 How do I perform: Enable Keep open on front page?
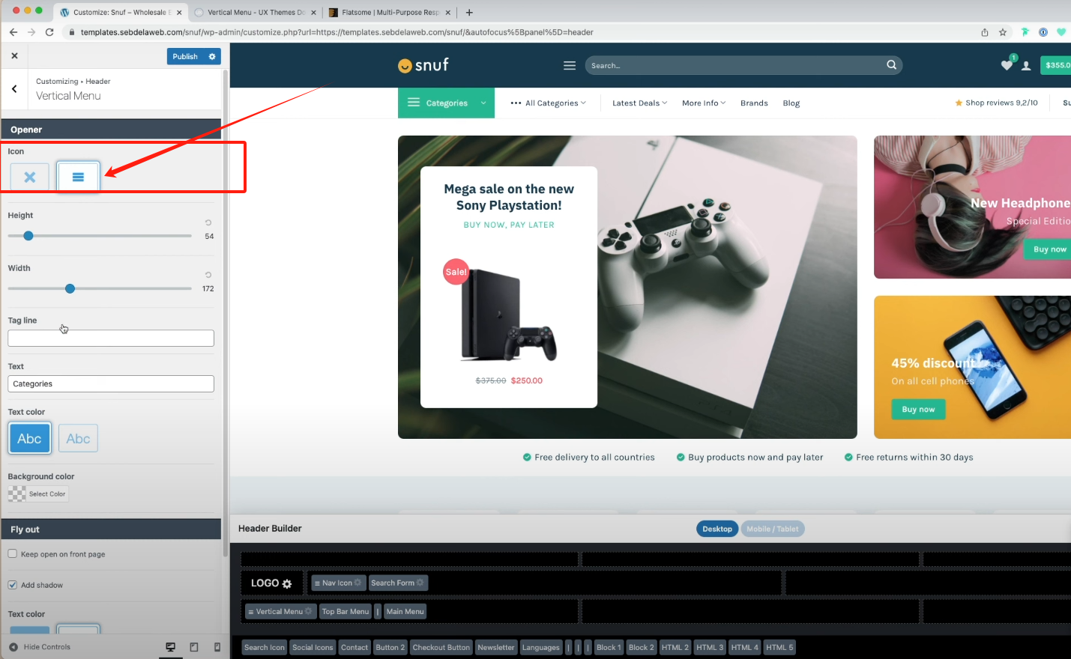coord(13,554)
